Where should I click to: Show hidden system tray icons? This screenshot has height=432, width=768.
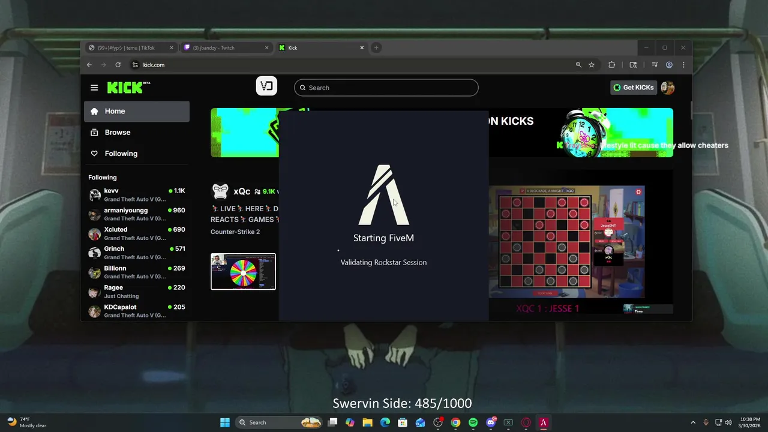693,422
